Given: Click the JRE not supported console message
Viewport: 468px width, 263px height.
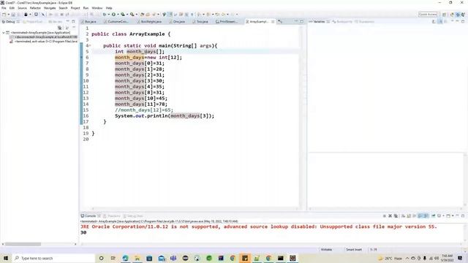Looking at the screenshot, I should (258, 226).
